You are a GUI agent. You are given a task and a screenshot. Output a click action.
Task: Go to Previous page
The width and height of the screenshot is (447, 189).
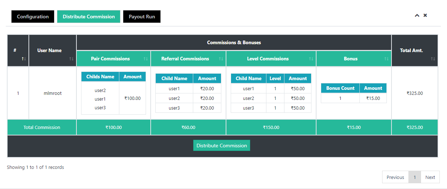point(395,177)
